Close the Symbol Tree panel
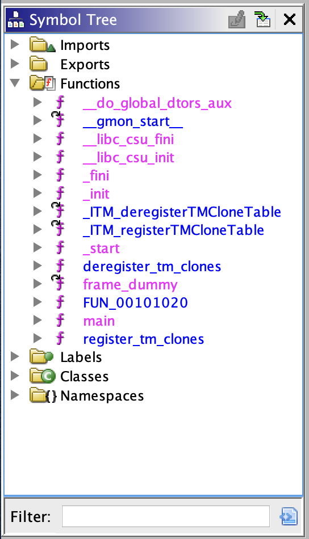This screenshot has width=309, height=539. (x=290, y=19)
